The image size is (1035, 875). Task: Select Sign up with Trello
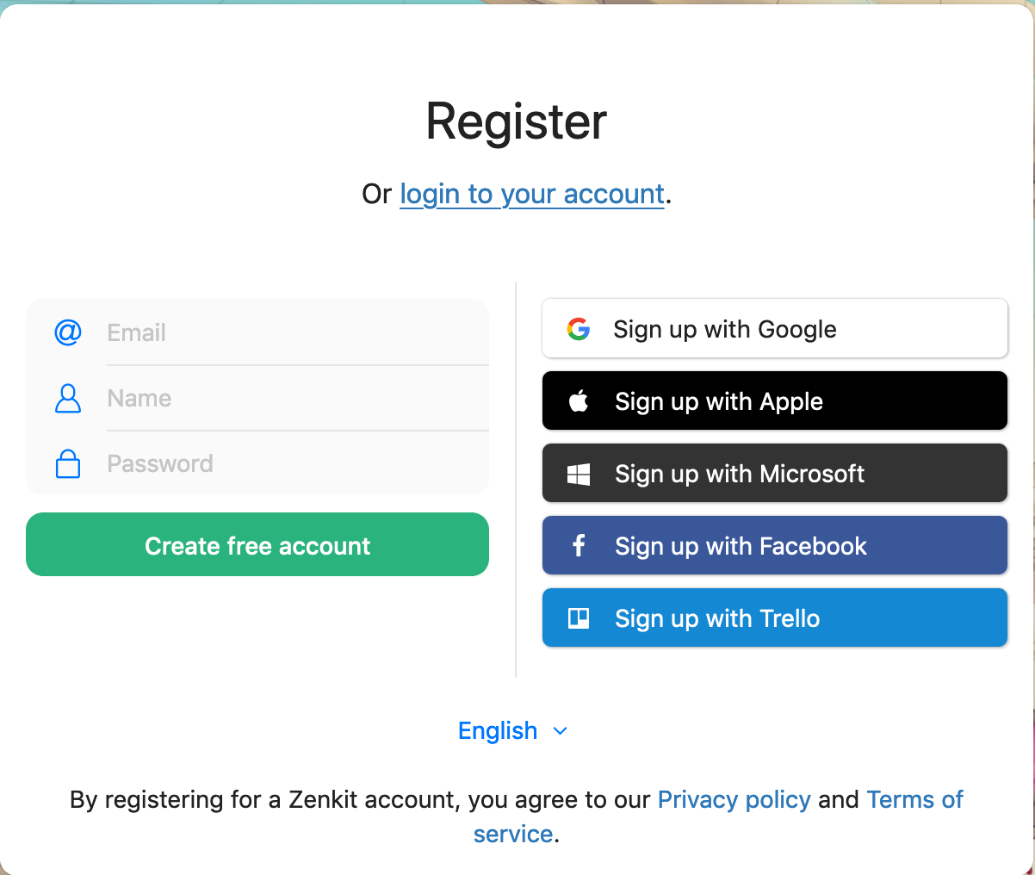click(774, 617)
